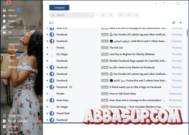Click the delete trash toolbar icon
189x135 pixels.
pyautogui.click(x=111, y=15)
